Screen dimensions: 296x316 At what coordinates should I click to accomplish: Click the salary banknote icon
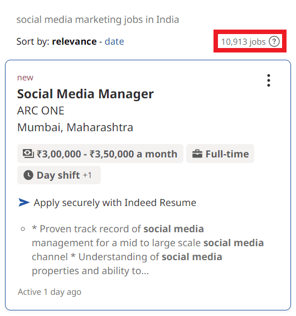coord(28,154)
